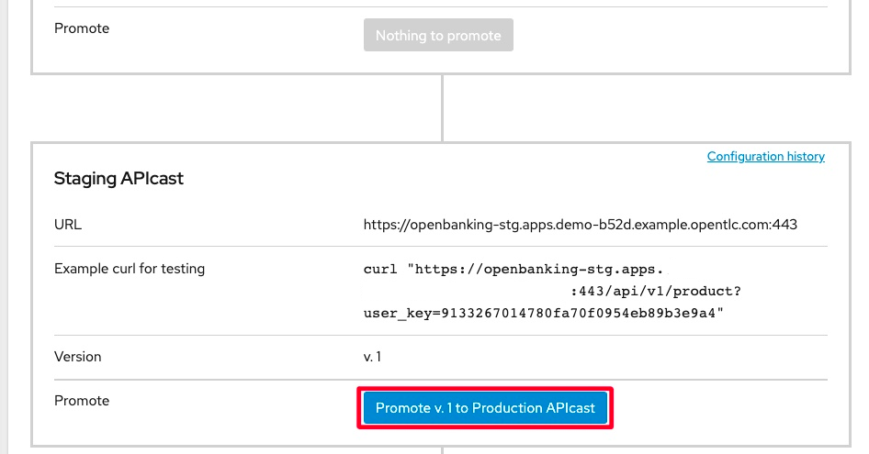Viewport: 869px width, 454px height.
Task: Click the Staging APIcast heading
Action: pos(118,179)
